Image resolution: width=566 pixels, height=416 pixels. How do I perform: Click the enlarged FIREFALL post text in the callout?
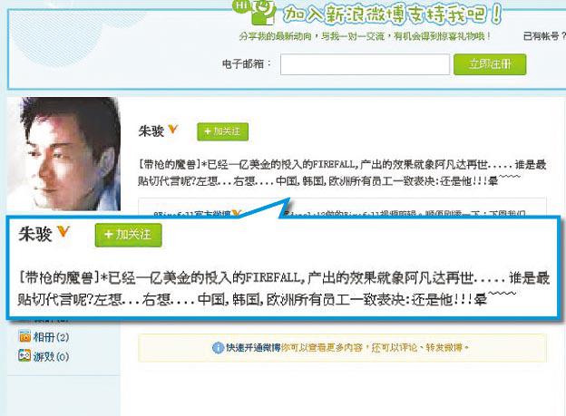click(x=283, y=288)
